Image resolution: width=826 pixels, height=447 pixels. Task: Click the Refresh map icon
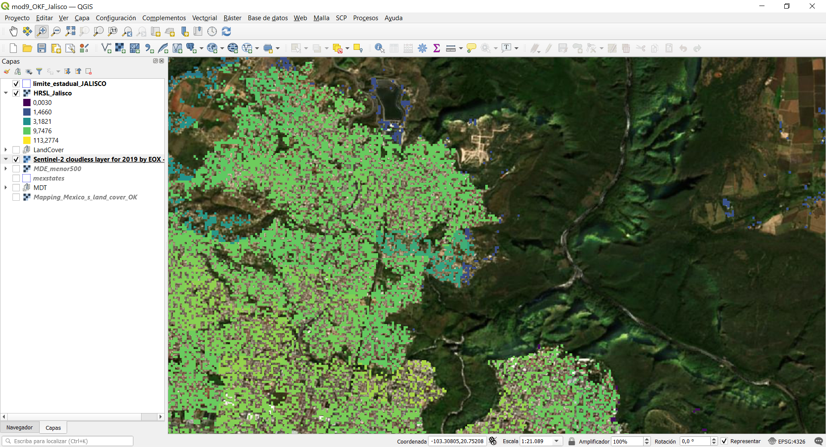[226, 31]
